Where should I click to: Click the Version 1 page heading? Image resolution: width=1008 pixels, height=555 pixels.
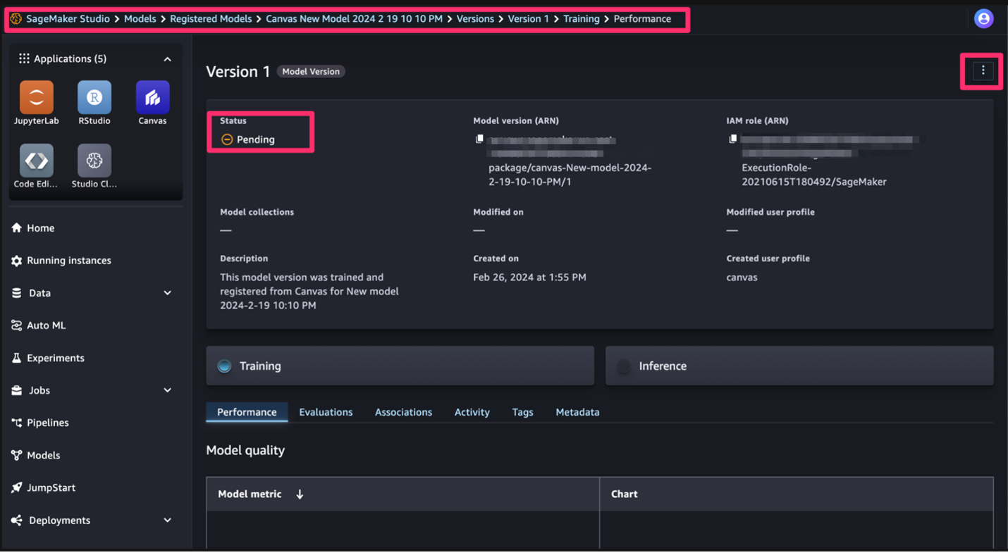pos(238,72)
